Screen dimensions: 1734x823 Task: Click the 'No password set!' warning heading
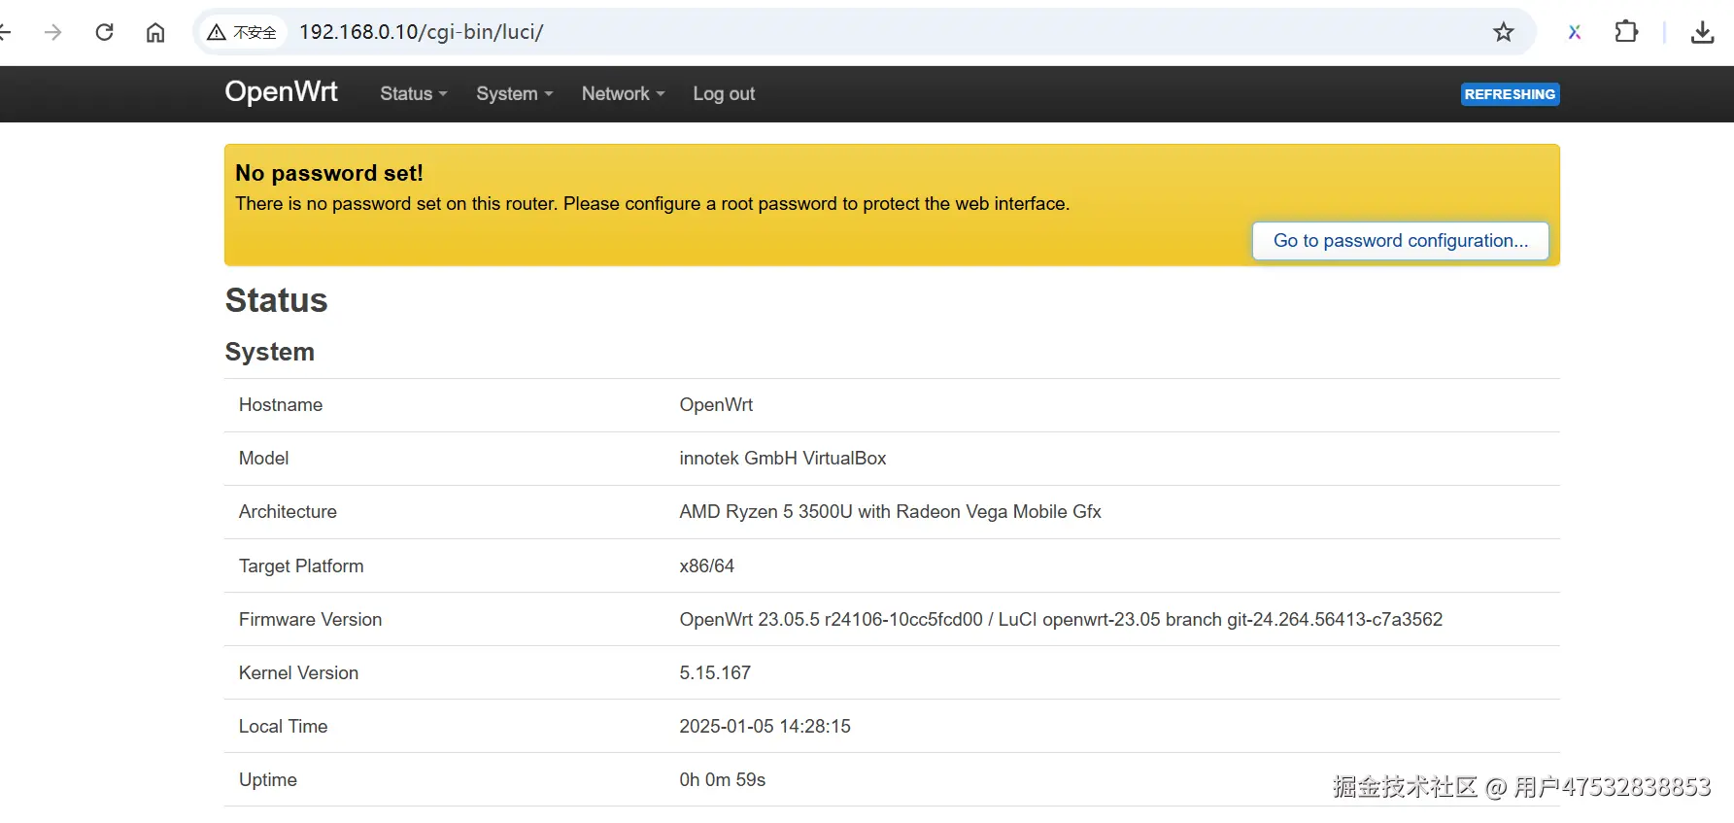pyautogui.click(x=329, y=173)
